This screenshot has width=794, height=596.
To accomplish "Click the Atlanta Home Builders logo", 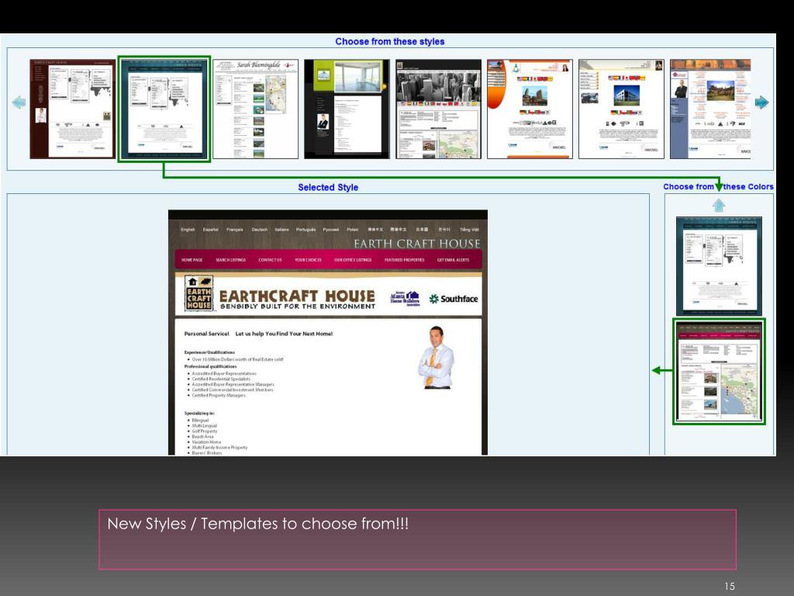I will [x=405, y=299].
